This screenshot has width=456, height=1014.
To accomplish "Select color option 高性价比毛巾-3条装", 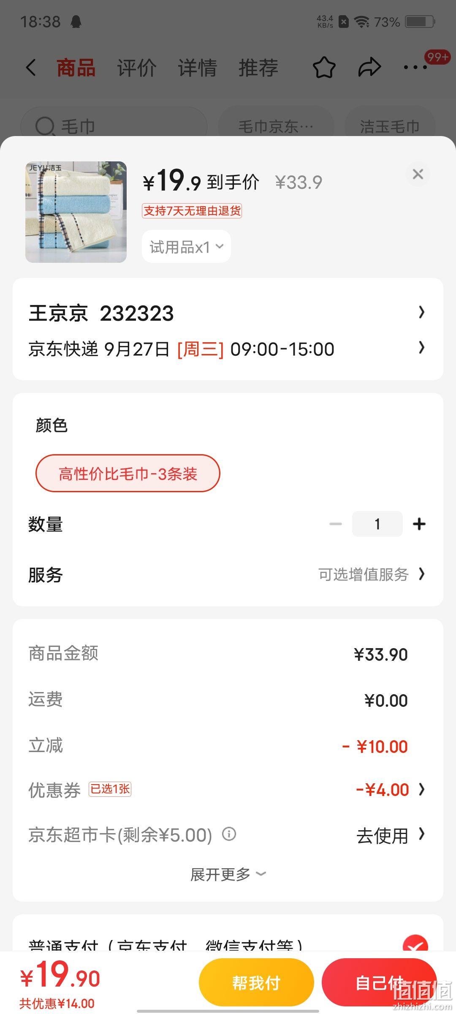I will 128,473.
